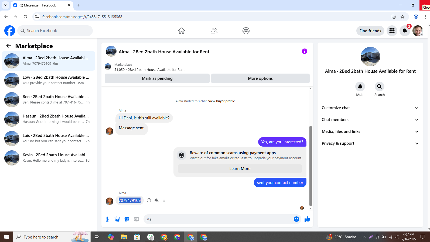The image size is (430, 242).
Task: View site information icon in address bar
Action: tap(37, 17)
